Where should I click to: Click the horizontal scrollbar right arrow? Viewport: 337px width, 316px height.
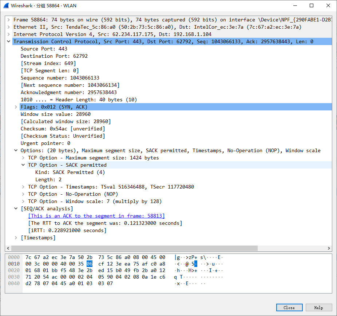pyautogui.click(x=329, y=248)
